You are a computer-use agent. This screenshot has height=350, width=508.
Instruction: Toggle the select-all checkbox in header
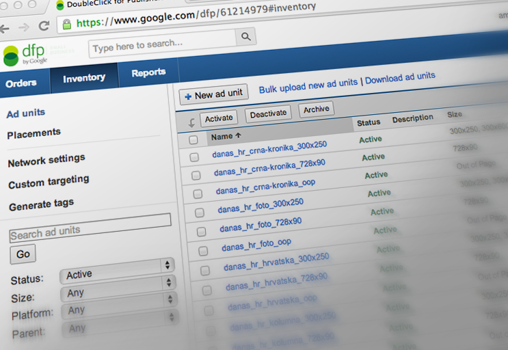coord(193,139)
